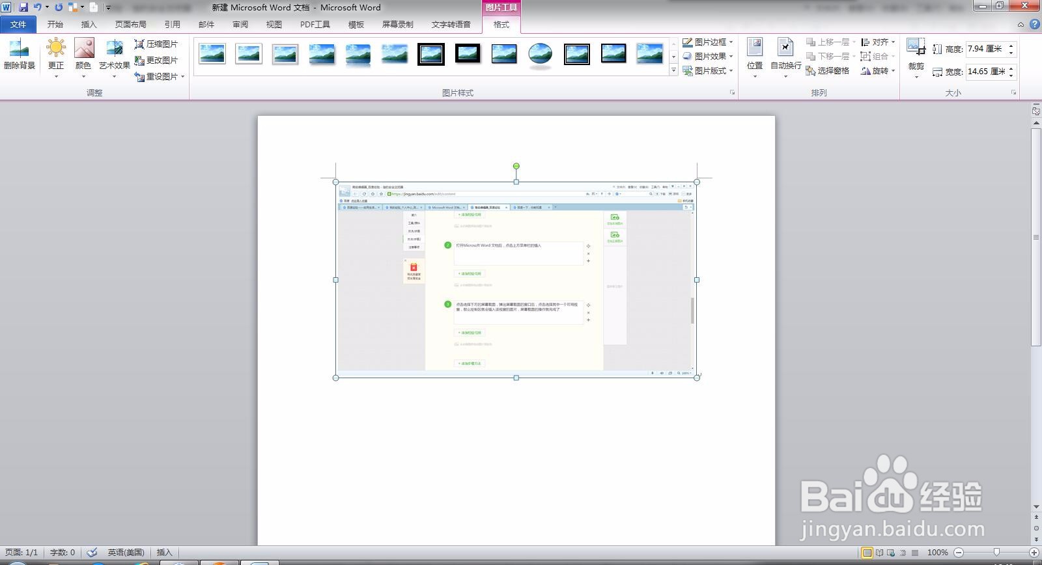Open the PDF工具 tab
Viewport: 1042px width, 565px height.
tap(315, 24)
